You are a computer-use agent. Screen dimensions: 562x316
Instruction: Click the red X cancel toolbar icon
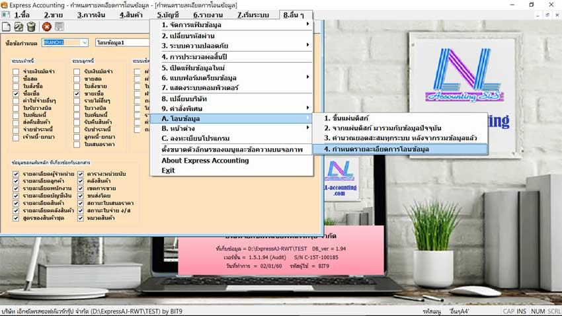tap(46, 26)
